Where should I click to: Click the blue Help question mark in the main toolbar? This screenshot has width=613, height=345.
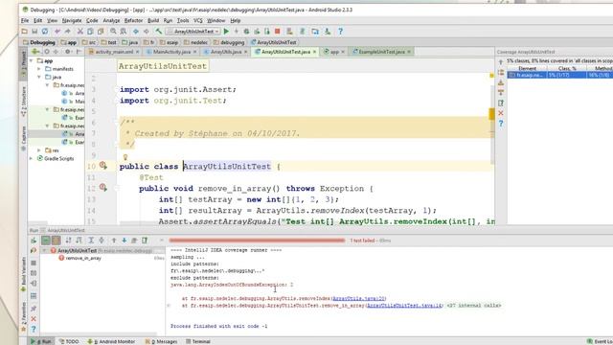pos(340,32)
